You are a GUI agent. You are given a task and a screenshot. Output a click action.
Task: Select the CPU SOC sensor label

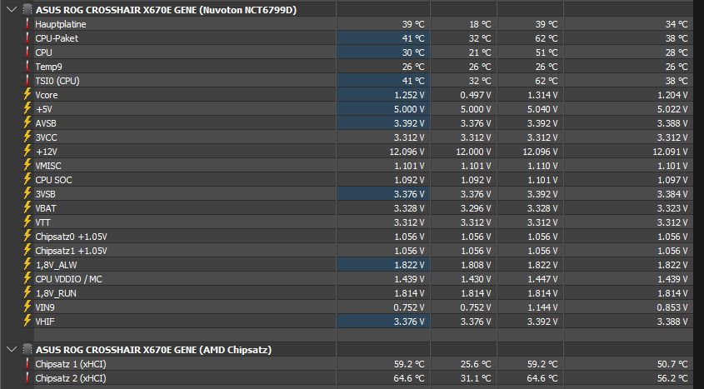[x=53, y=180]
